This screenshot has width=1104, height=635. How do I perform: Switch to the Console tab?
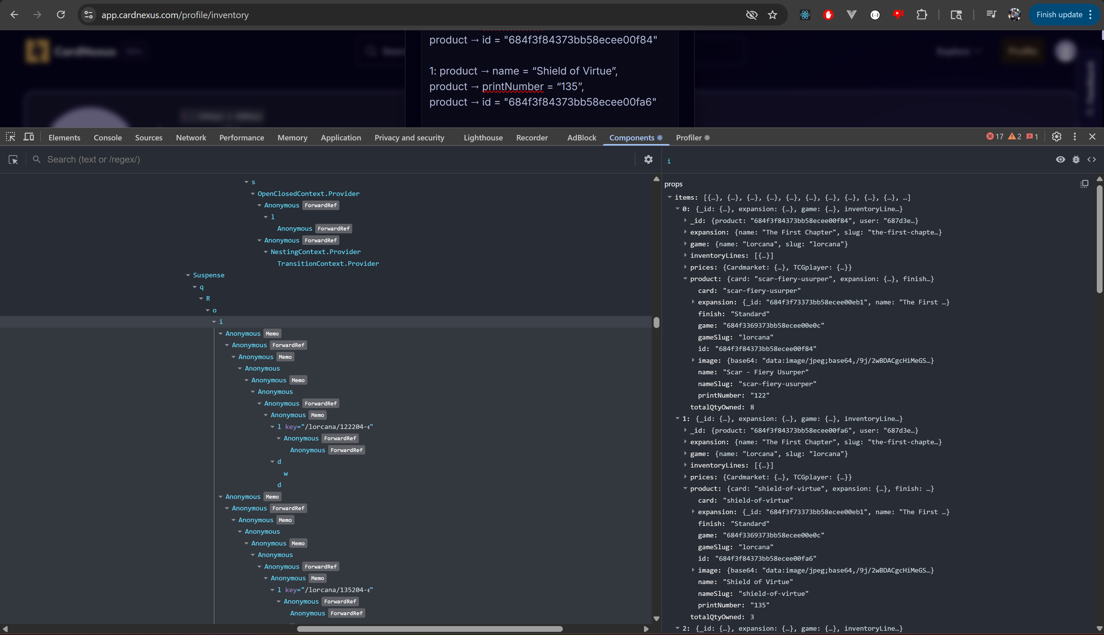pyautogui.click(x=108, y=138)
